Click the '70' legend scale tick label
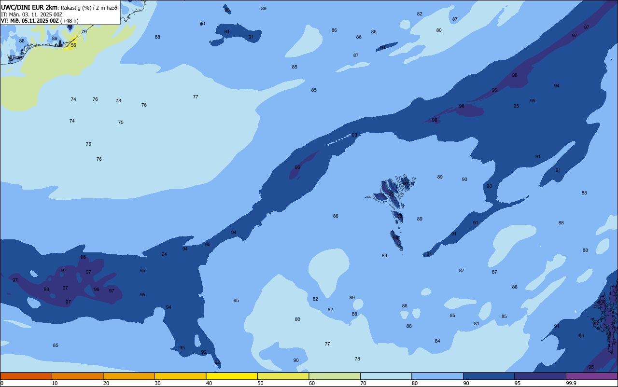This screenshot has width=618, height=387. tap(363, 383)
